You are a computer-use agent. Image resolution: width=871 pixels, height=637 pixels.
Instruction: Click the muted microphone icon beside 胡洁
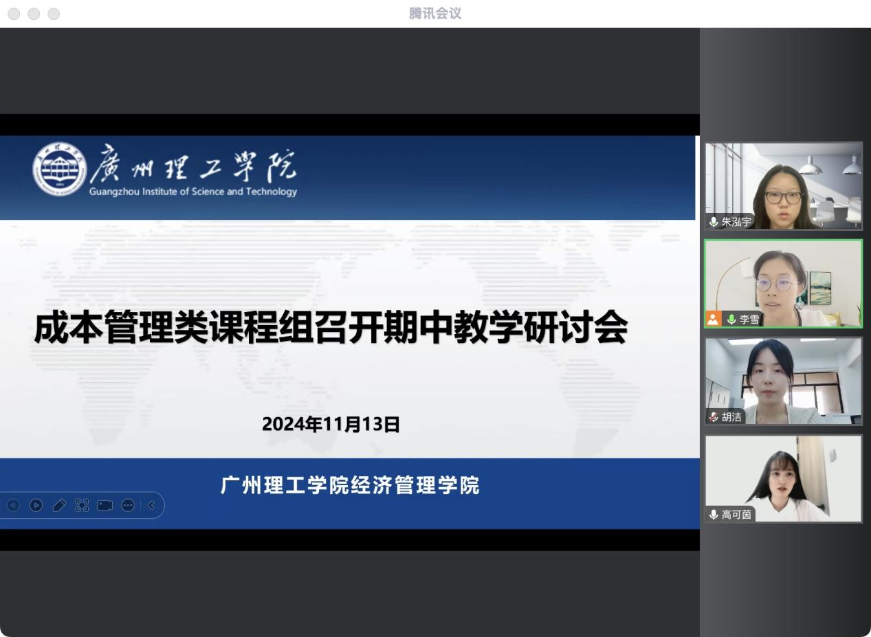714,417
